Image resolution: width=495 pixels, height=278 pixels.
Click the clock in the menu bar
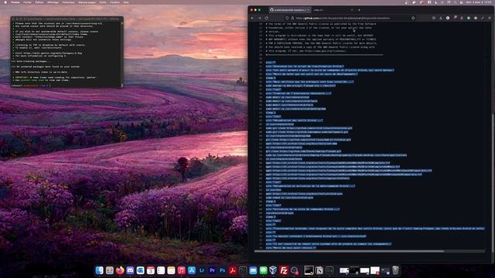(480, 2)
